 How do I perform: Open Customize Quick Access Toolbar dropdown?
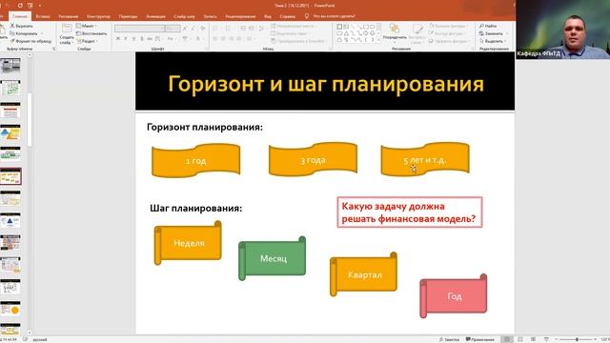[x=40, y=6]
